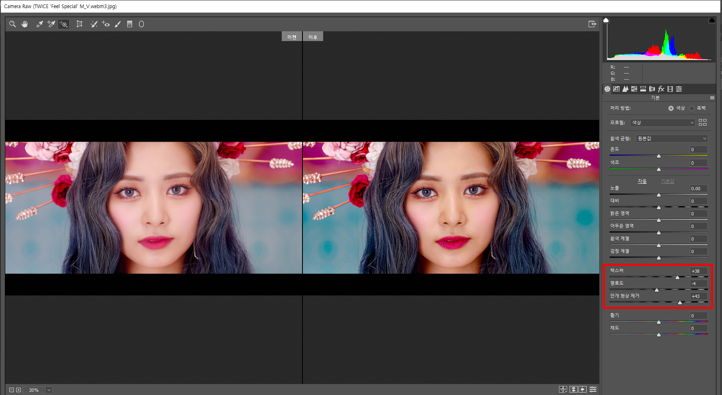This screenshot has width=722, height=395.
Task: Click the 대비 slider handle
Action: [x=659, y=208]
